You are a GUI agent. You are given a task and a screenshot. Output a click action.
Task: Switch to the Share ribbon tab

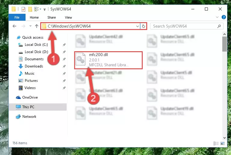[x=52, y=17]
